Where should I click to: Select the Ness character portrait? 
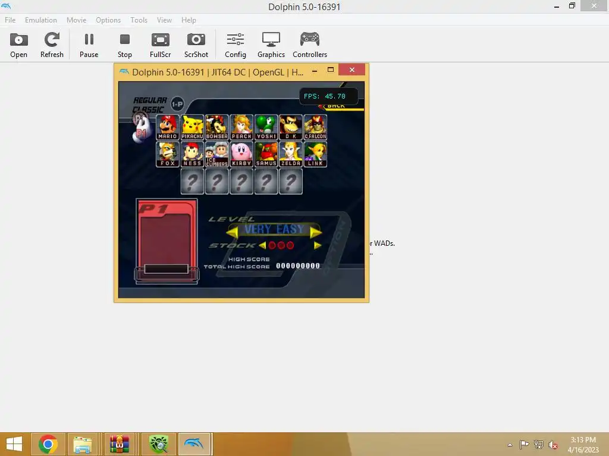pyautogui.click(x=192, y=154)
